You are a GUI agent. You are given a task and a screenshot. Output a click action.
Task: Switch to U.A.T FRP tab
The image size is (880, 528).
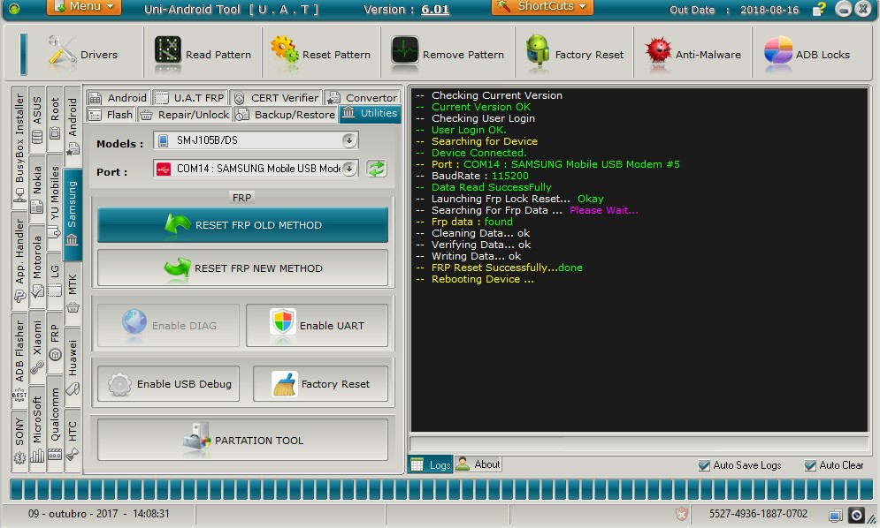point(189,97)
